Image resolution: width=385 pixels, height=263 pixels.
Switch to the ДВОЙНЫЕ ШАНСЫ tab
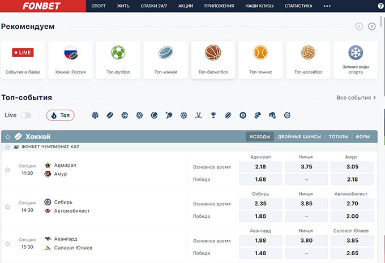[300, 137]
